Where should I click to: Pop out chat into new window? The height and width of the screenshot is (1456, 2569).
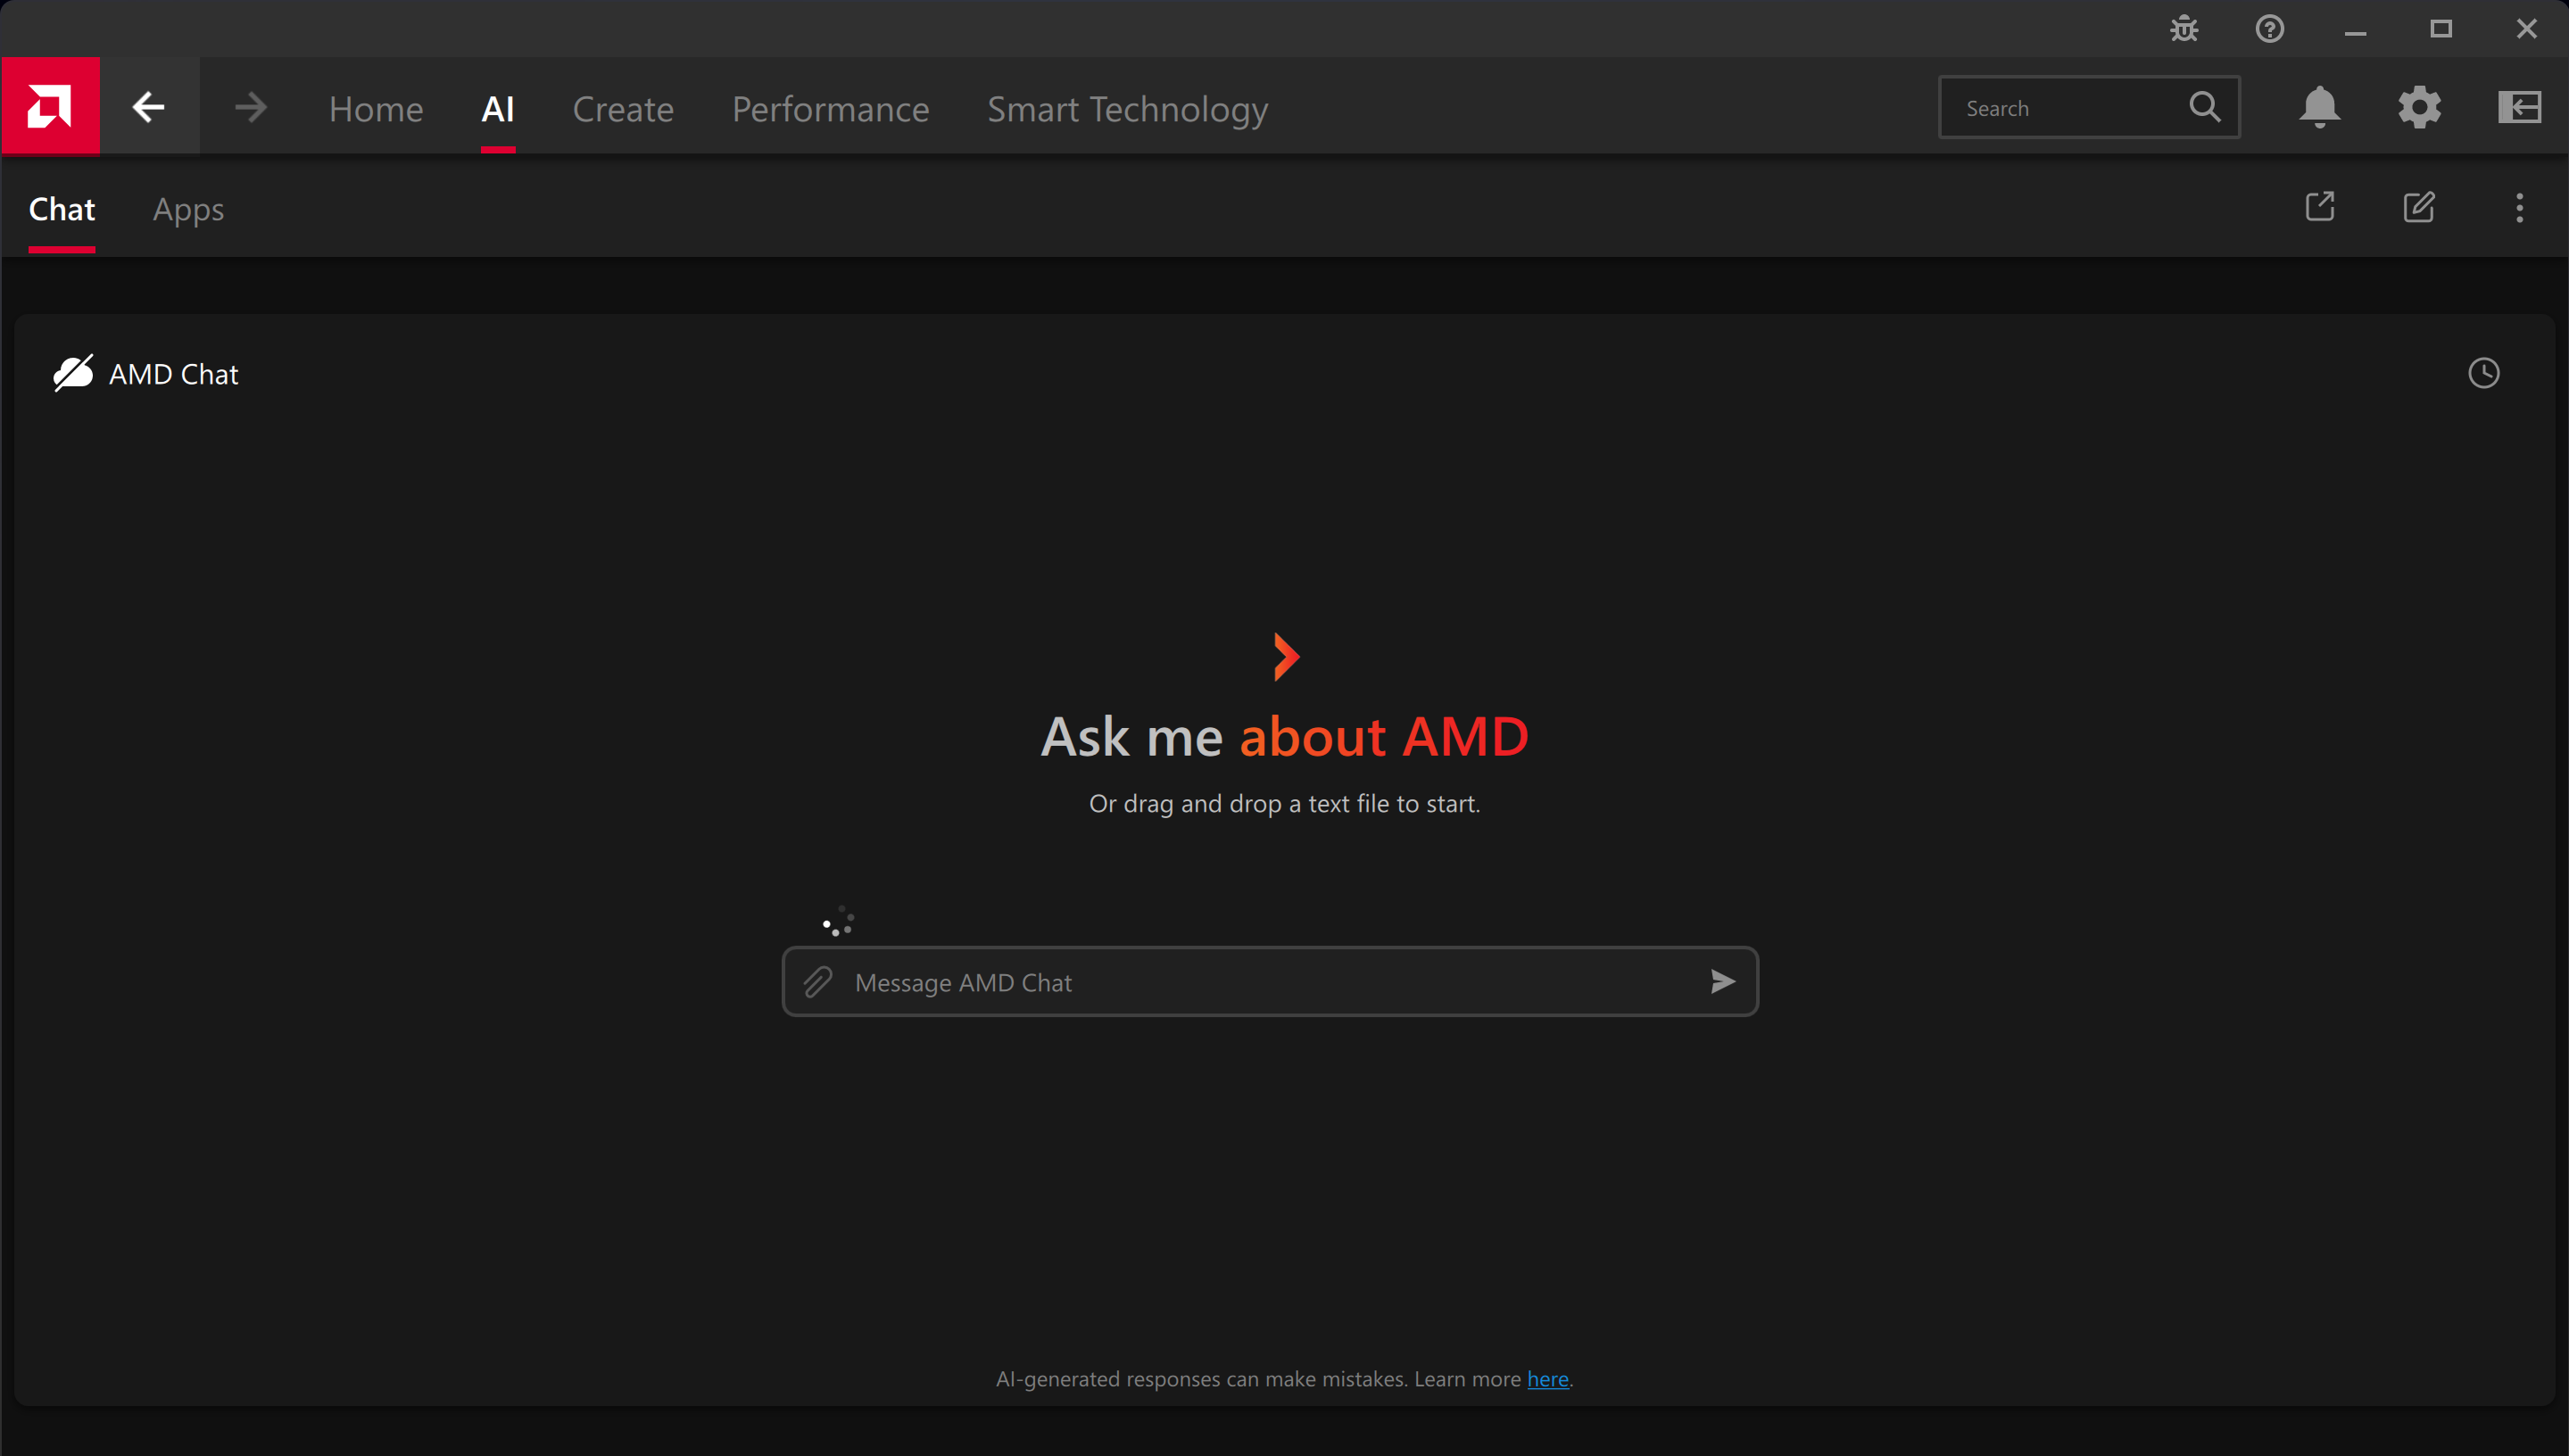(2319, 207)
